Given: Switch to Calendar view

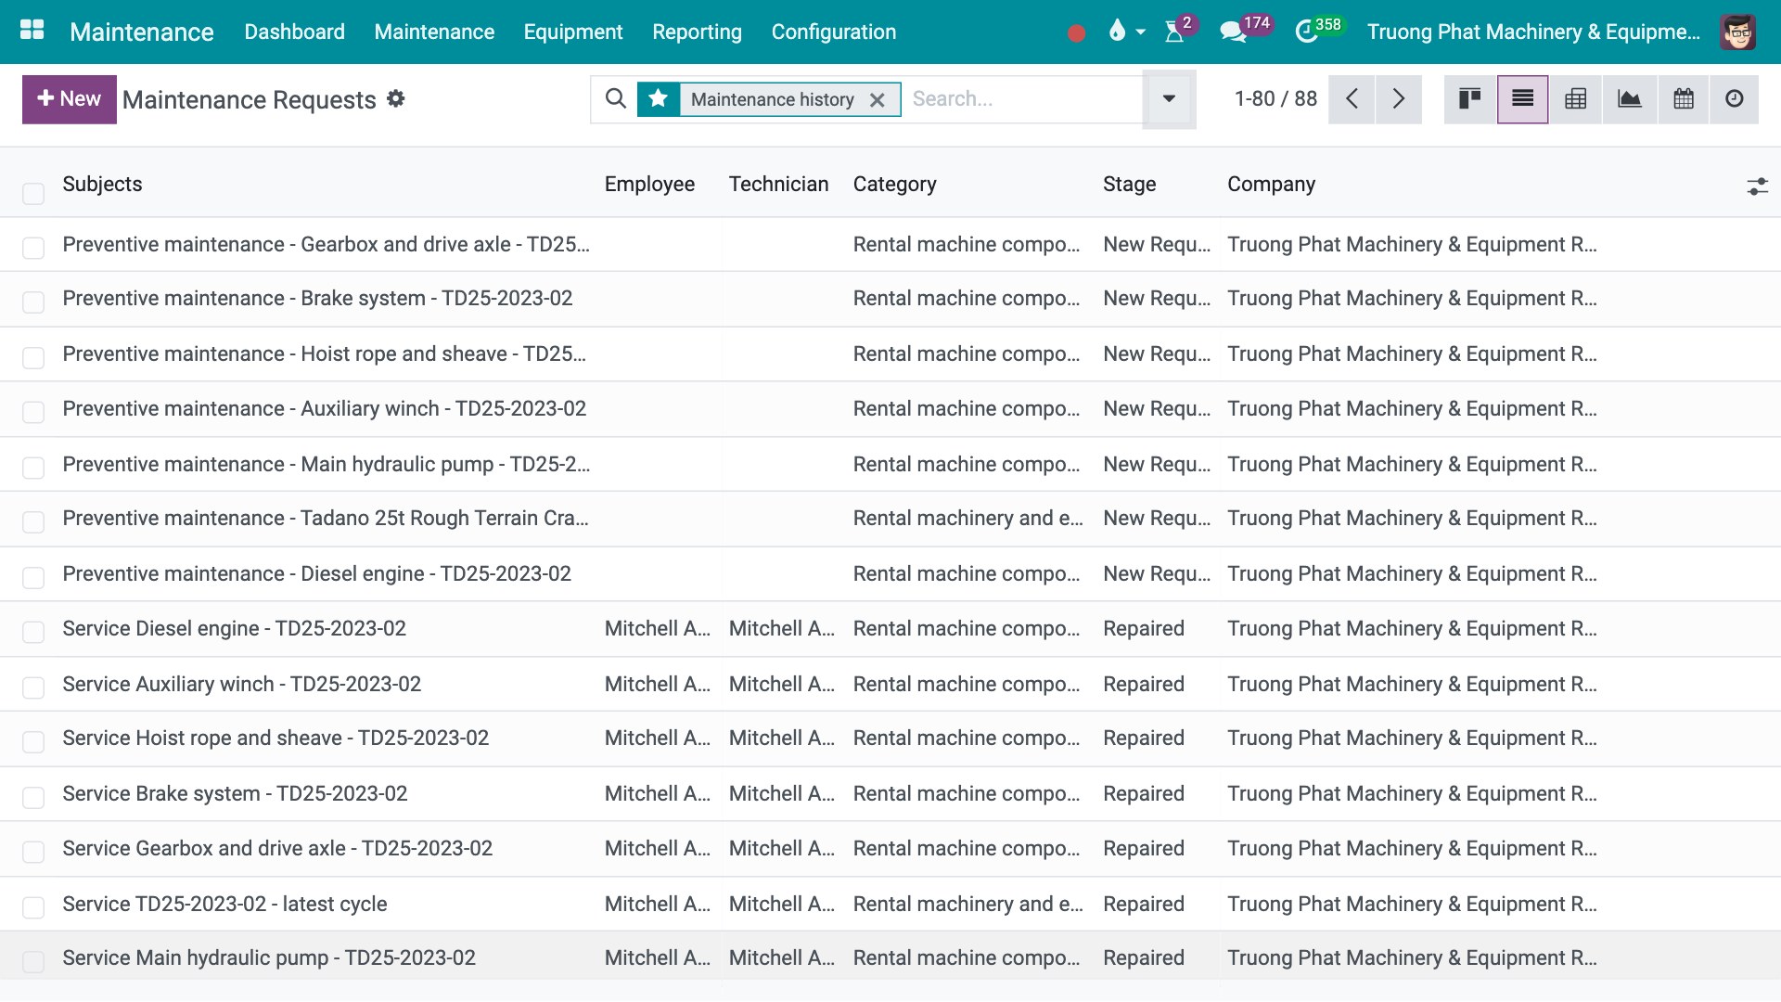Looking at the screenshot, I should pos(1683,99).
